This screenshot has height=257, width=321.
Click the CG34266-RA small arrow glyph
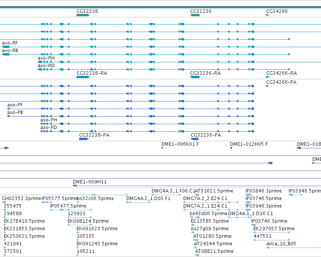pos(267,77)
